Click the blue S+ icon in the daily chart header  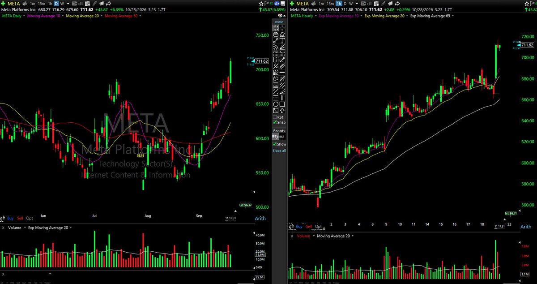277,4
